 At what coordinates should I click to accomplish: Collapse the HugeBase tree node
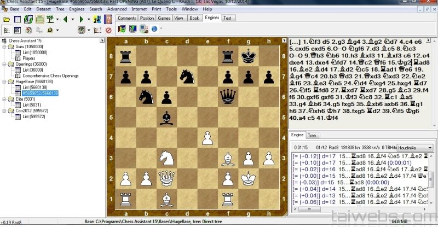[x=3, y=82]
